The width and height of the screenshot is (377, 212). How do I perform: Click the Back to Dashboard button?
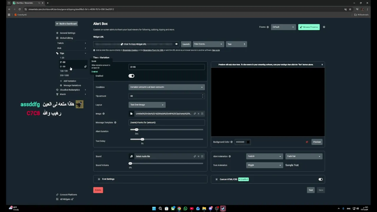66,24
